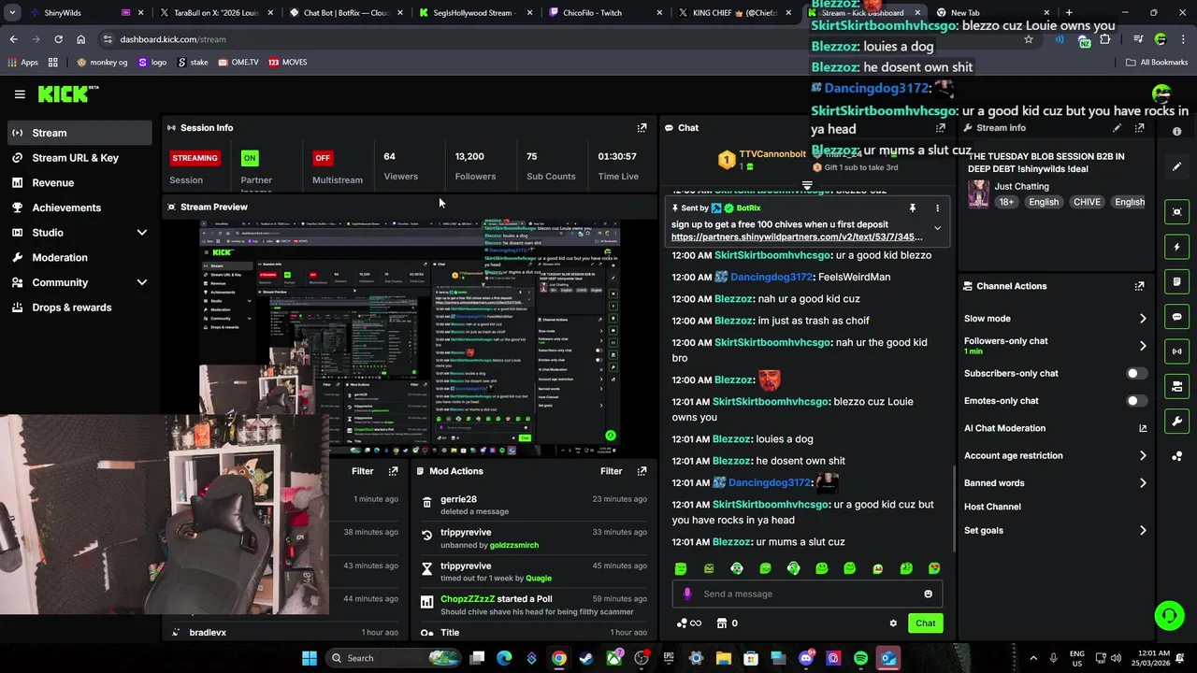Image resolution: width=1197 pixels, height=673 pixels.
Task: Open the hamburger menu next to Kick logo
Action: coord(20,94)
